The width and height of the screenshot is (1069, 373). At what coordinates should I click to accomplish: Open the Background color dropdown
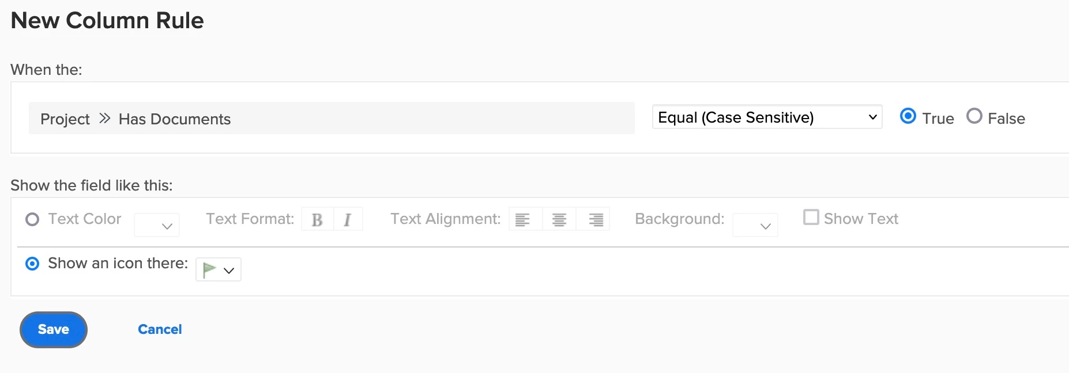point(755,226)
